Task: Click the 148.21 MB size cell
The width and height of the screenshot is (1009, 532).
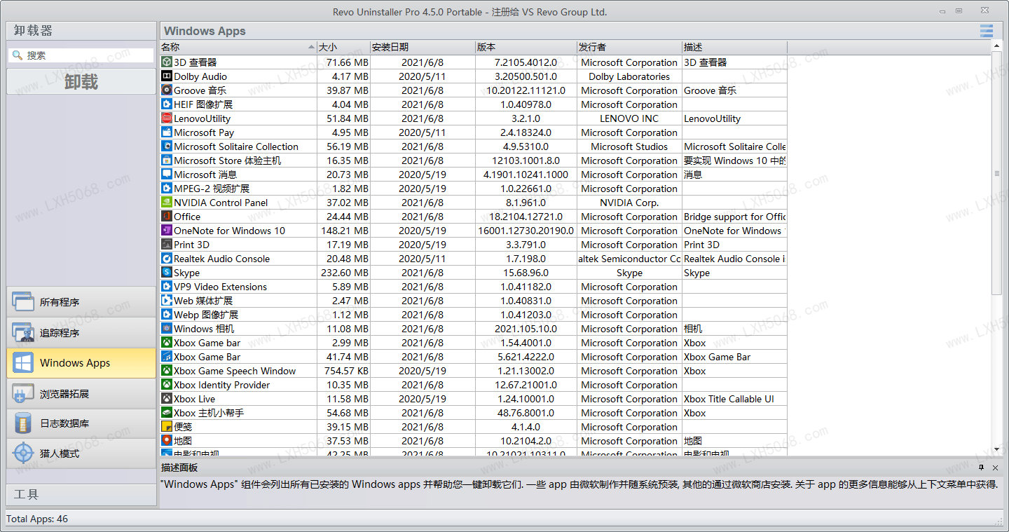Action: pyautogui.click(x=344, y=231)
